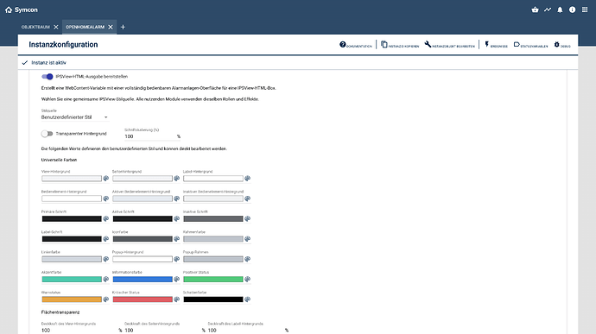Click the green Positiver Status swatch
Screen dimensions: 596x334
click(213, 280)
